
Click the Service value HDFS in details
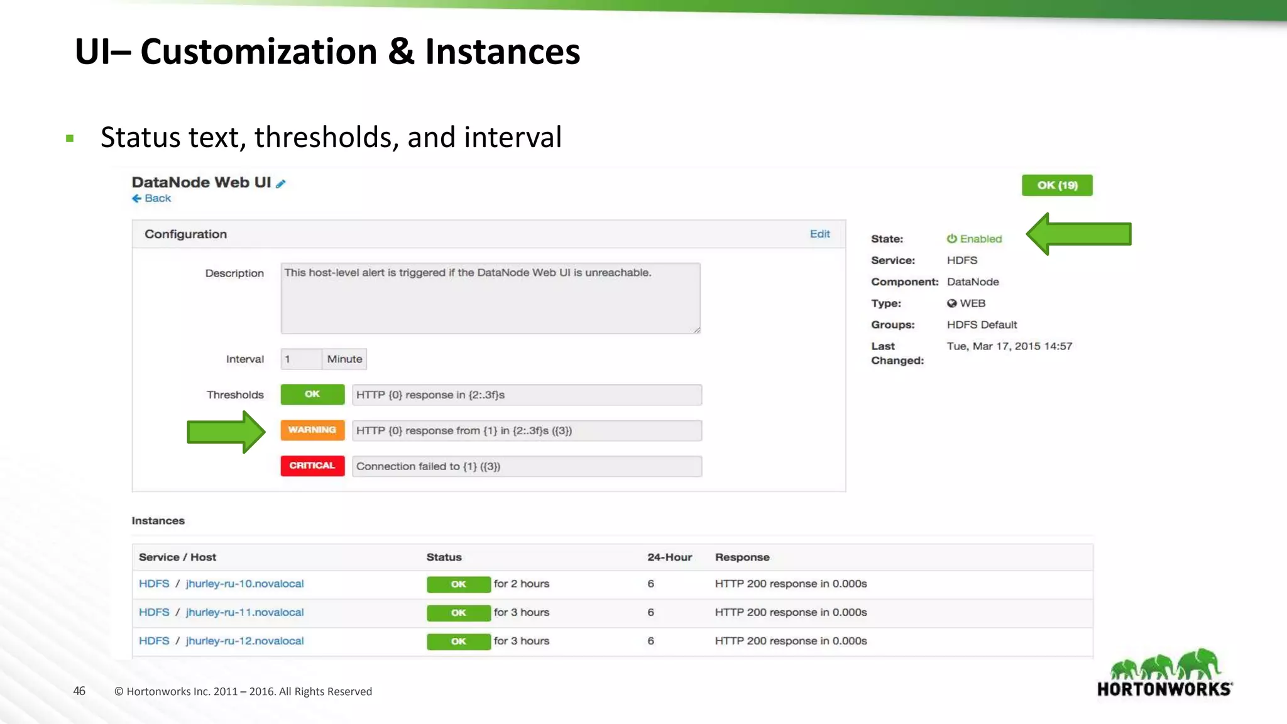coord(962,260)
